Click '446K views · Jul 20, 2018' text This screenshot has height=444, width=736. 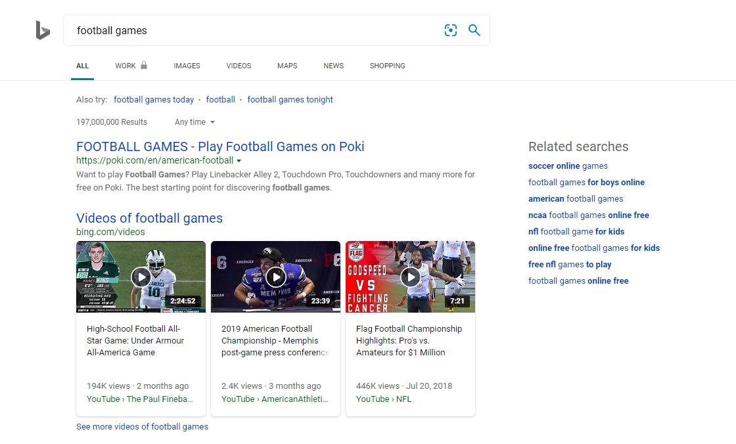coord(404,386)
